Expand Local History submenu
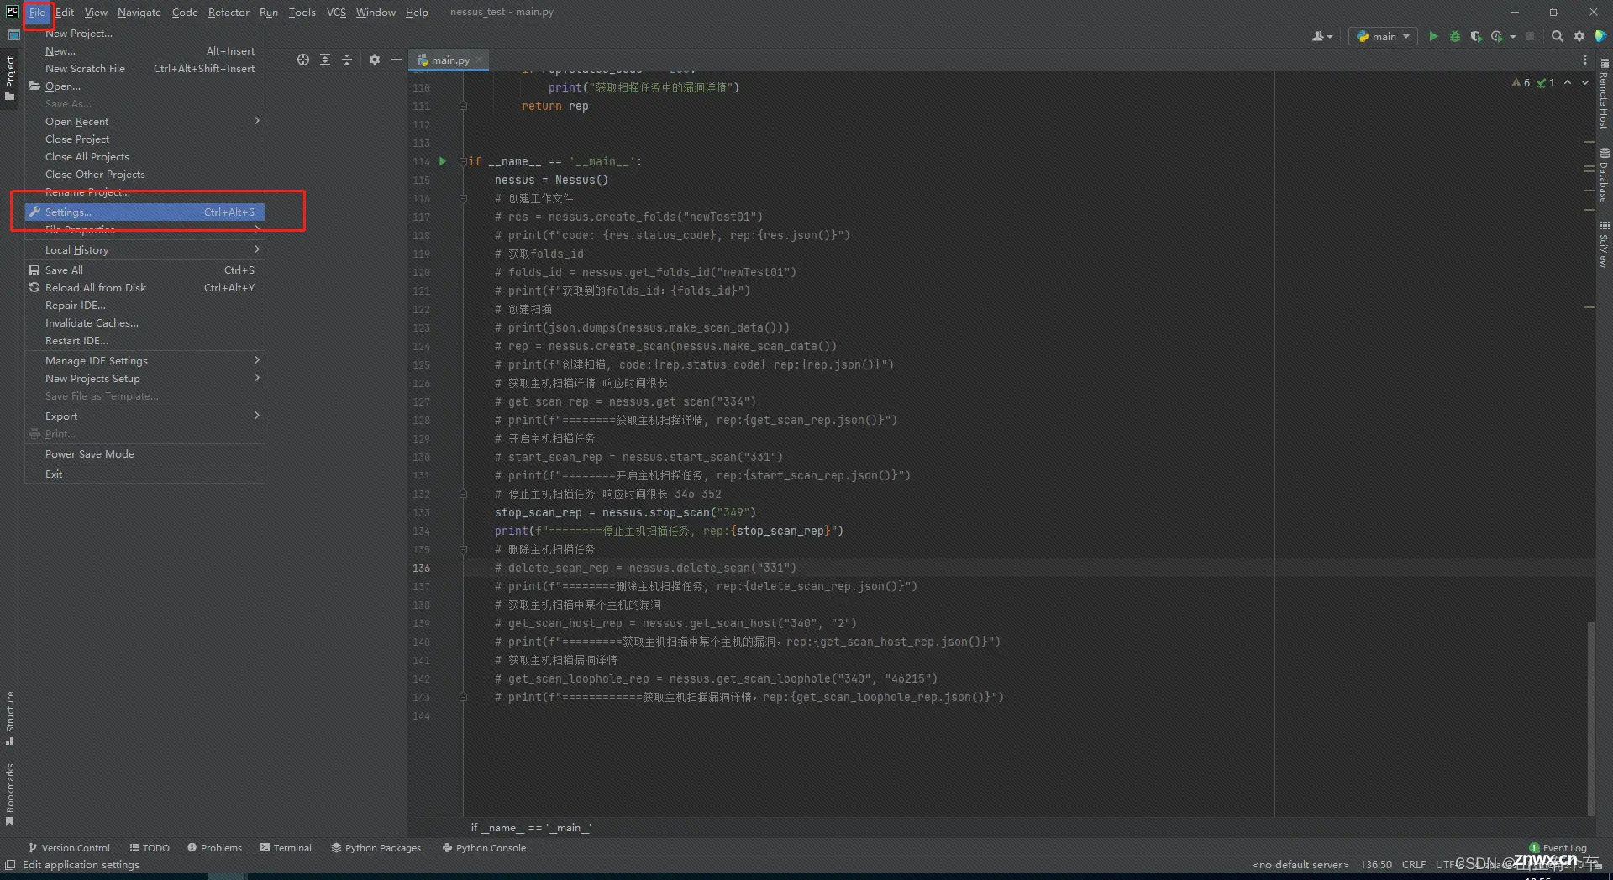1613x880 pixels. pyautogui.click(x=144, y=249)
